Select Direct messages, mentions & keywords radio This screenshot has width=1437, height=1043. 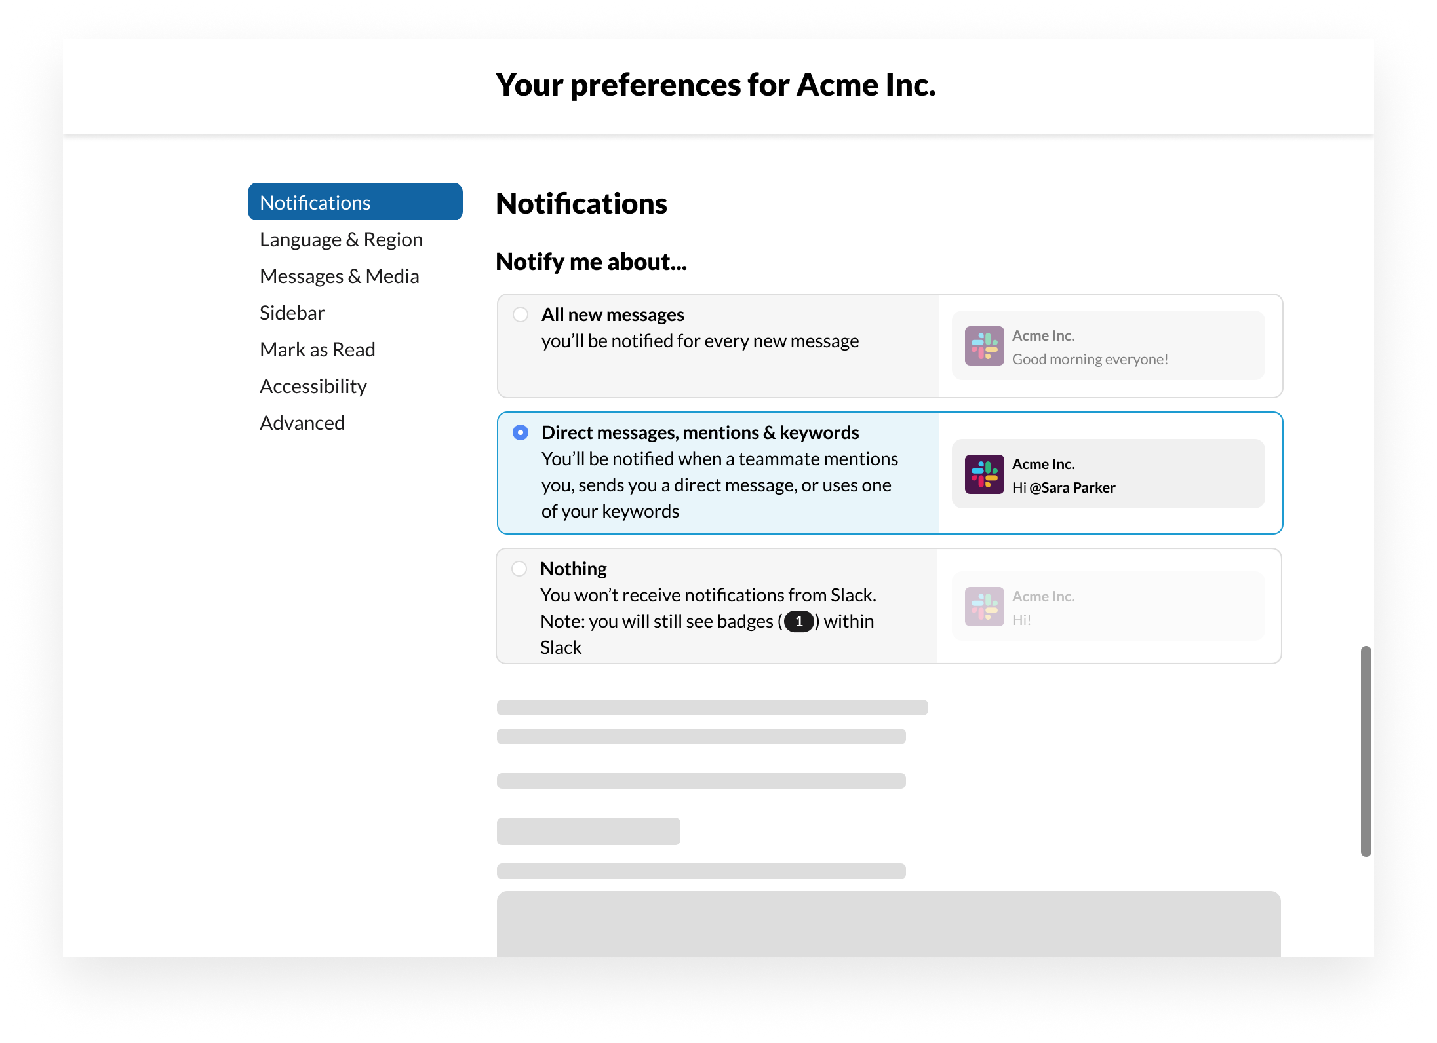coord(521,432)
